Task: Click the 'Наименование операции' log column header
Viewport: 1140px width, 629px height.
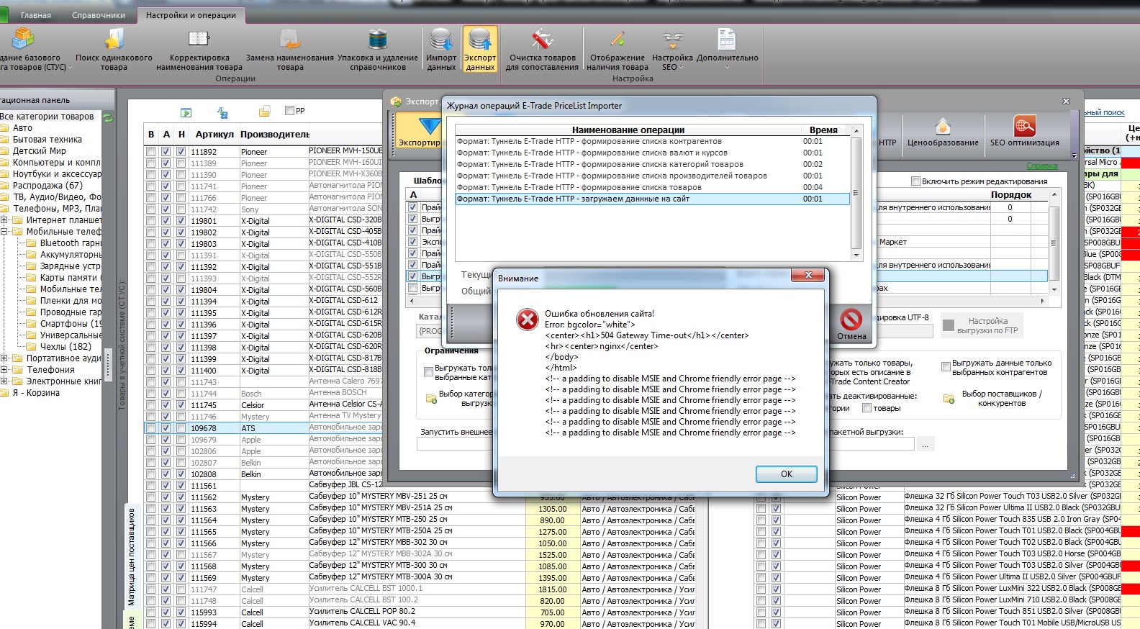Action: (x=628, y=130)
